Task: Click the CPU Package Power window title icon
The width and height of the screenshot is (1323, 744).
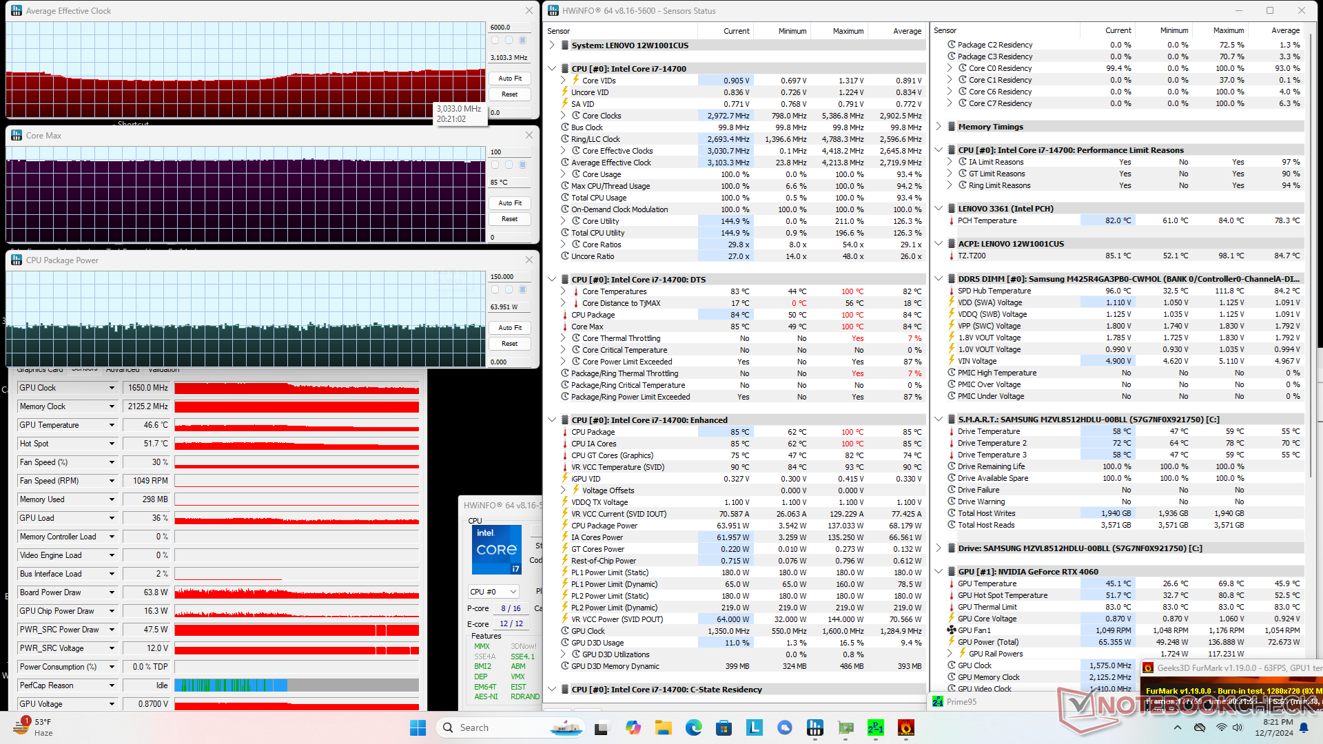Action: tap(17, 260)
